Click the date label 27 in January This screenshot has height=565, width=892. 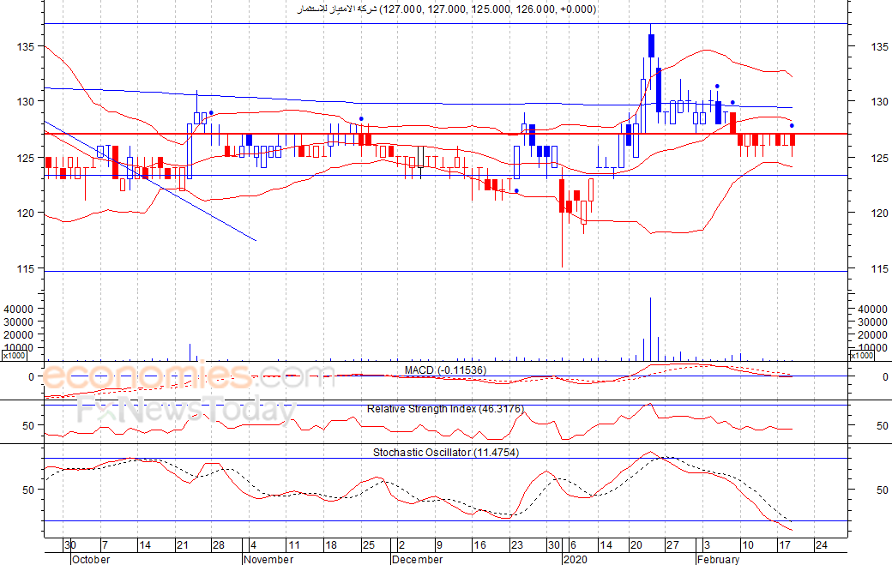(672, 545)
